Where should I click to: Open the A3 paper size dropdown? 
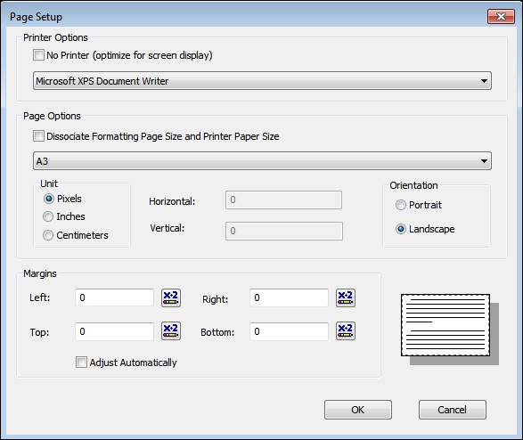pyautogui.click(x=262, y=161)
